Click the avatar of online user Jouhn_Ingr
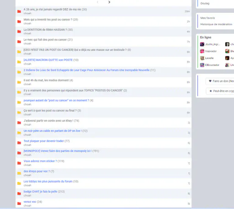This screenshot has width=234, height=209. (202, 44)
